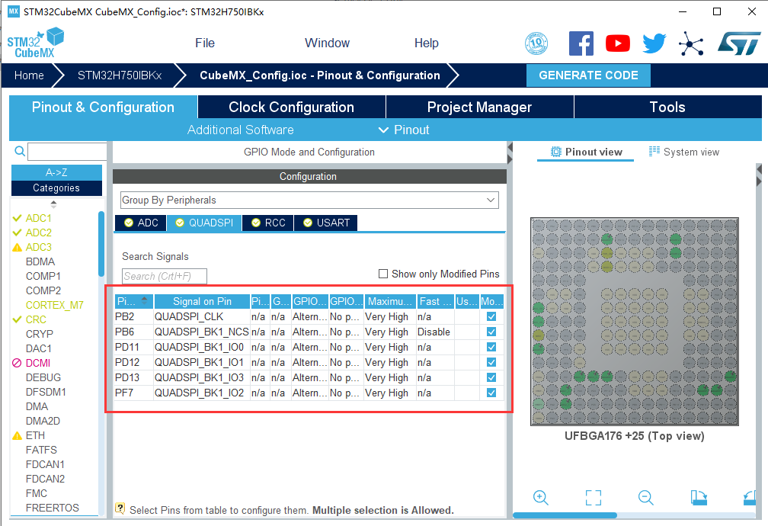Viewport: 768px width, 526px height.
Task: Uncheck the Modified checkbox for PB2
Action: pos(491,316)
